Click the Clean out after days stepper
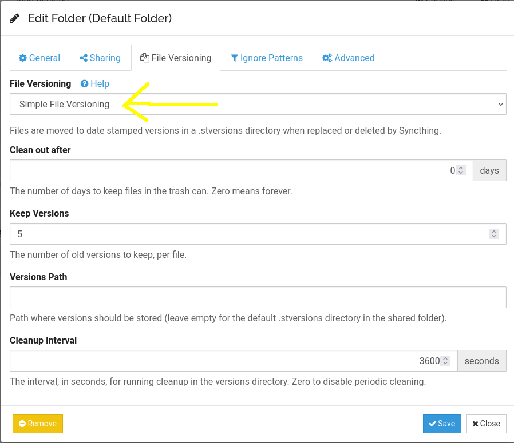Viewport: 514px width, 443px height. point(461,170)
